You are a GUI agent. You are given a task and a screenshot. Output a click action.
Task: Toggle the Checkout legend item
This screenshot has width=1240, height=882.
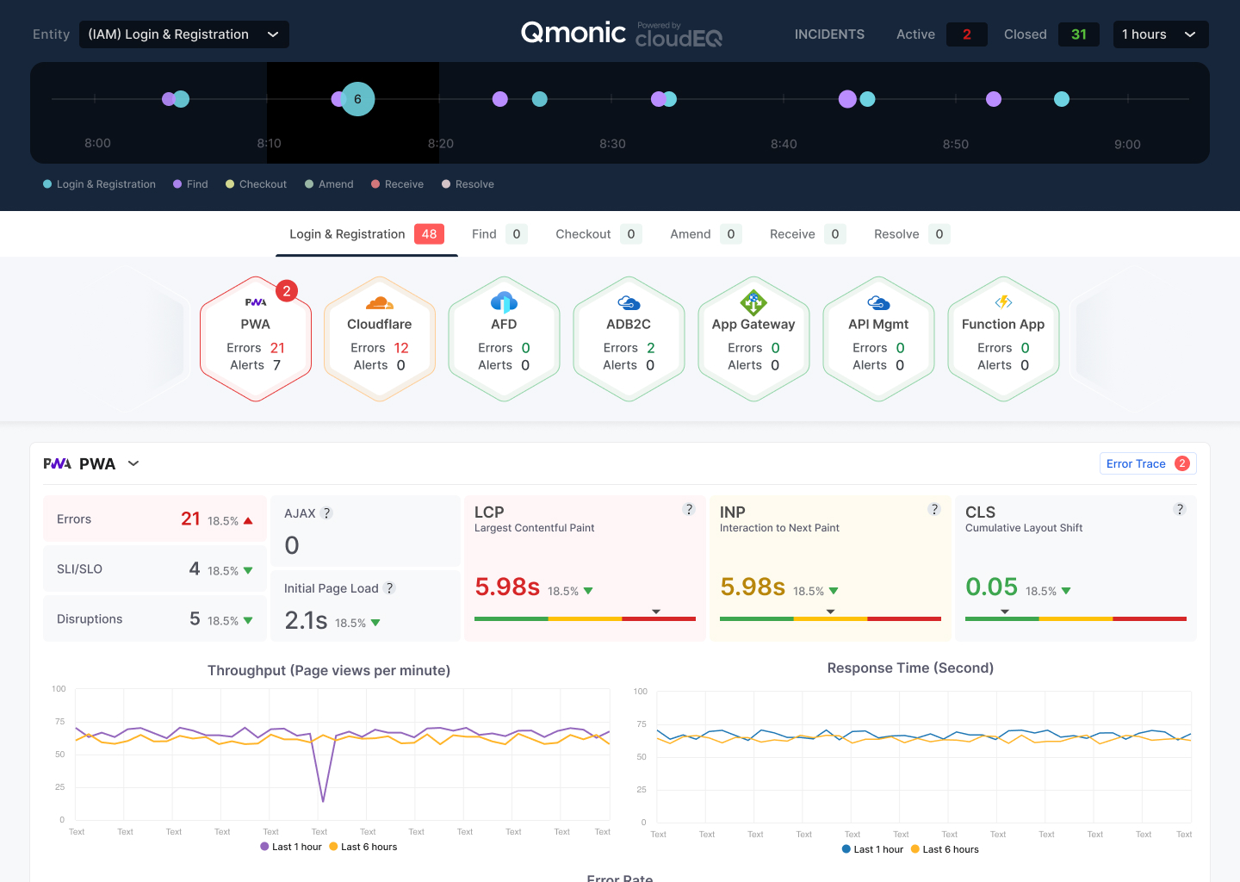256,184
